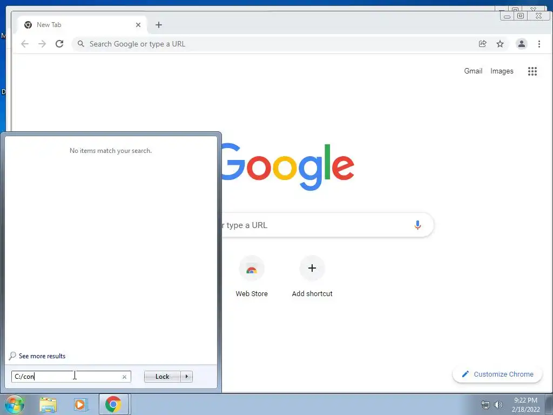Expand the shutdown options arrow
Screen dimensions: 553x415
[186, 377]
